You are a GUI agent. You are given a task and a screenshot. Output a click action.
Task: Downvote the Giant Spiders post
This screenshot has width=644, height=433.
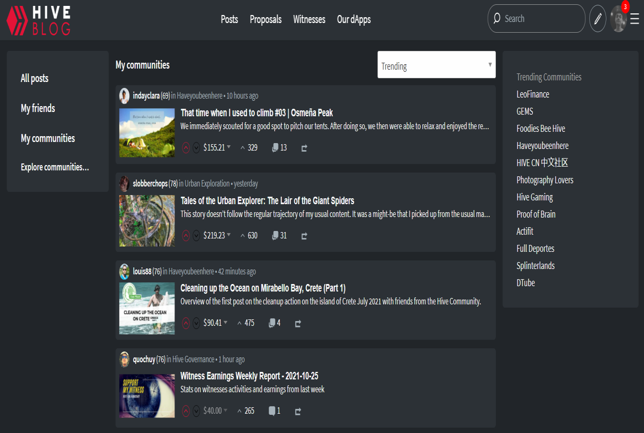point(196,235)
